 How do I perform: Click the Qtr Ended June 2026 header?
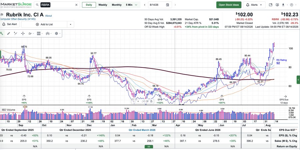[x=208, y=130]
